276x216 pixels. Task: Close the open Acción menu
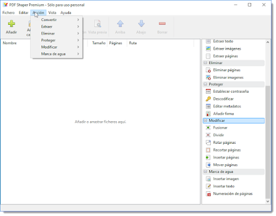click(38, 13)
